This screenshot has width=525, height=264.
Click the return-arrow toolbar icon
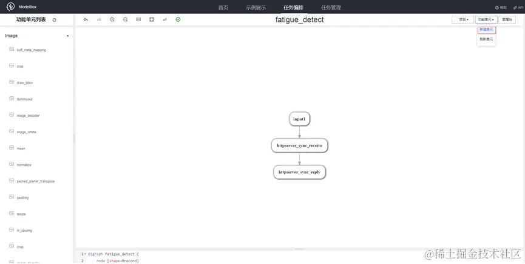pos(164,20)
